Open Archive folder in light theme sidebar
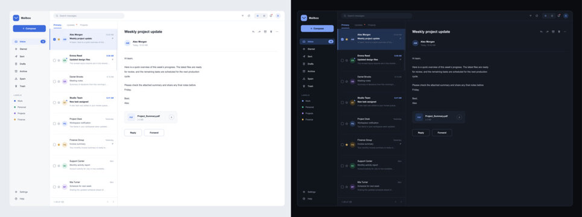 30,71
